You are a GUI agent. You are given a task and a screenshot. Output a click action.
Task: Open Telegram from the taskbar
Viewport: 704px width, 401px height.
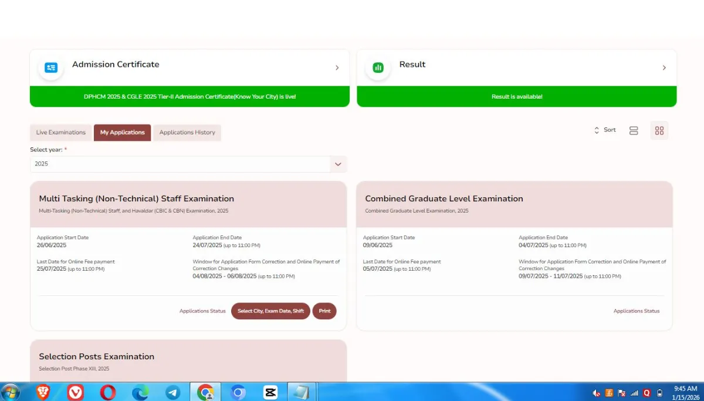click(x=172, y=392)
